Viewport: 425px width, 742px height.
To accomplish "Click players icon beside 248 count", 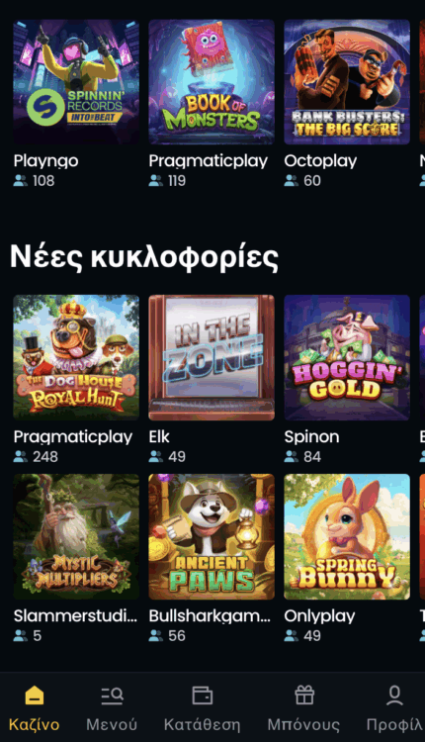I will pyautogui.click(x=21, y=457).
